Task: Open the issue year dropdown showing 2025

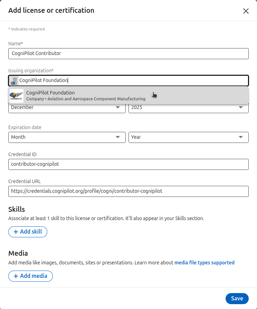Action: [x=188, y=107]
